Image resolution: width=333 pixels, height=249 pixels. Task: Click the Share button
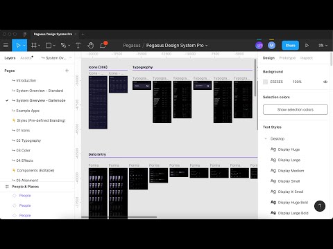290,46
